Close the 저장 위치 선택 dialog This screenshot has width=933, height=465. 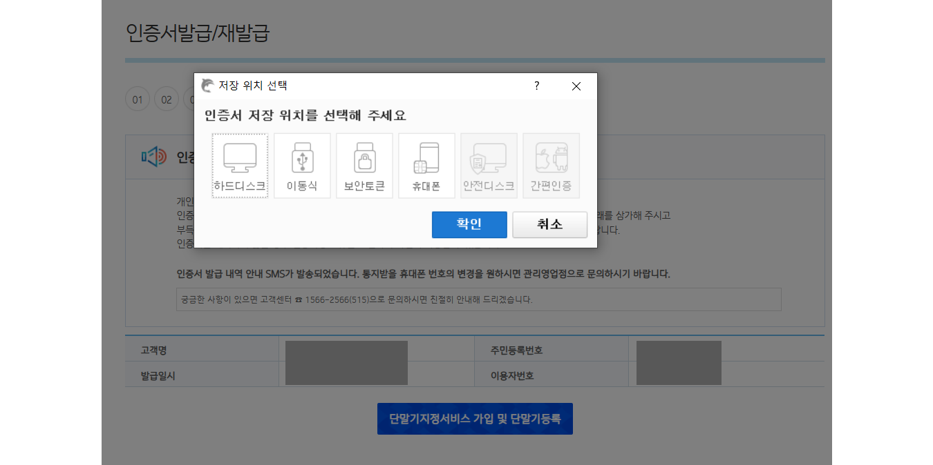point(576,86)
